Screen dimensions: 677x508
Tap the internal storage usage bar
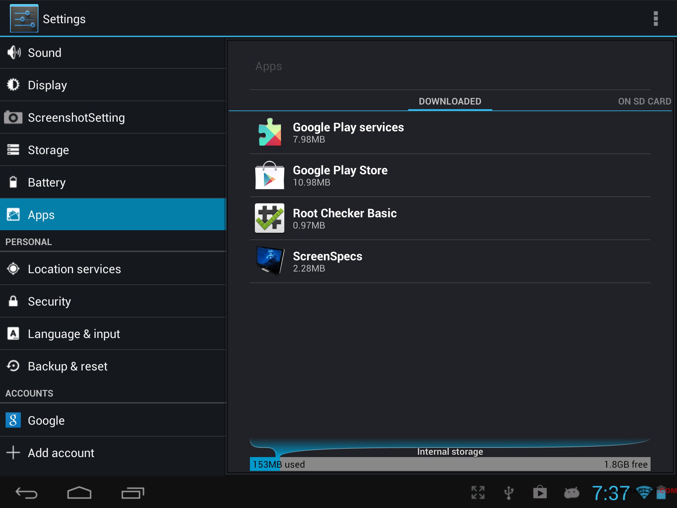[450, 464]
